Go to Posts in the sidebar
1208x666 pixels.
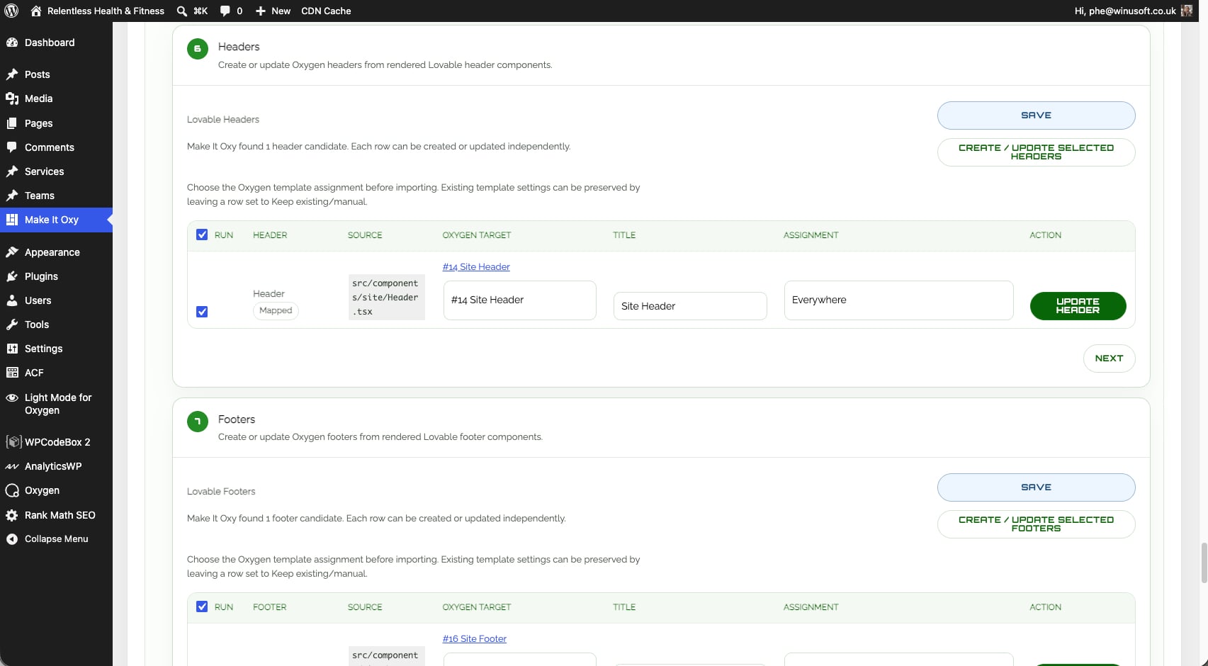(38, 74)
